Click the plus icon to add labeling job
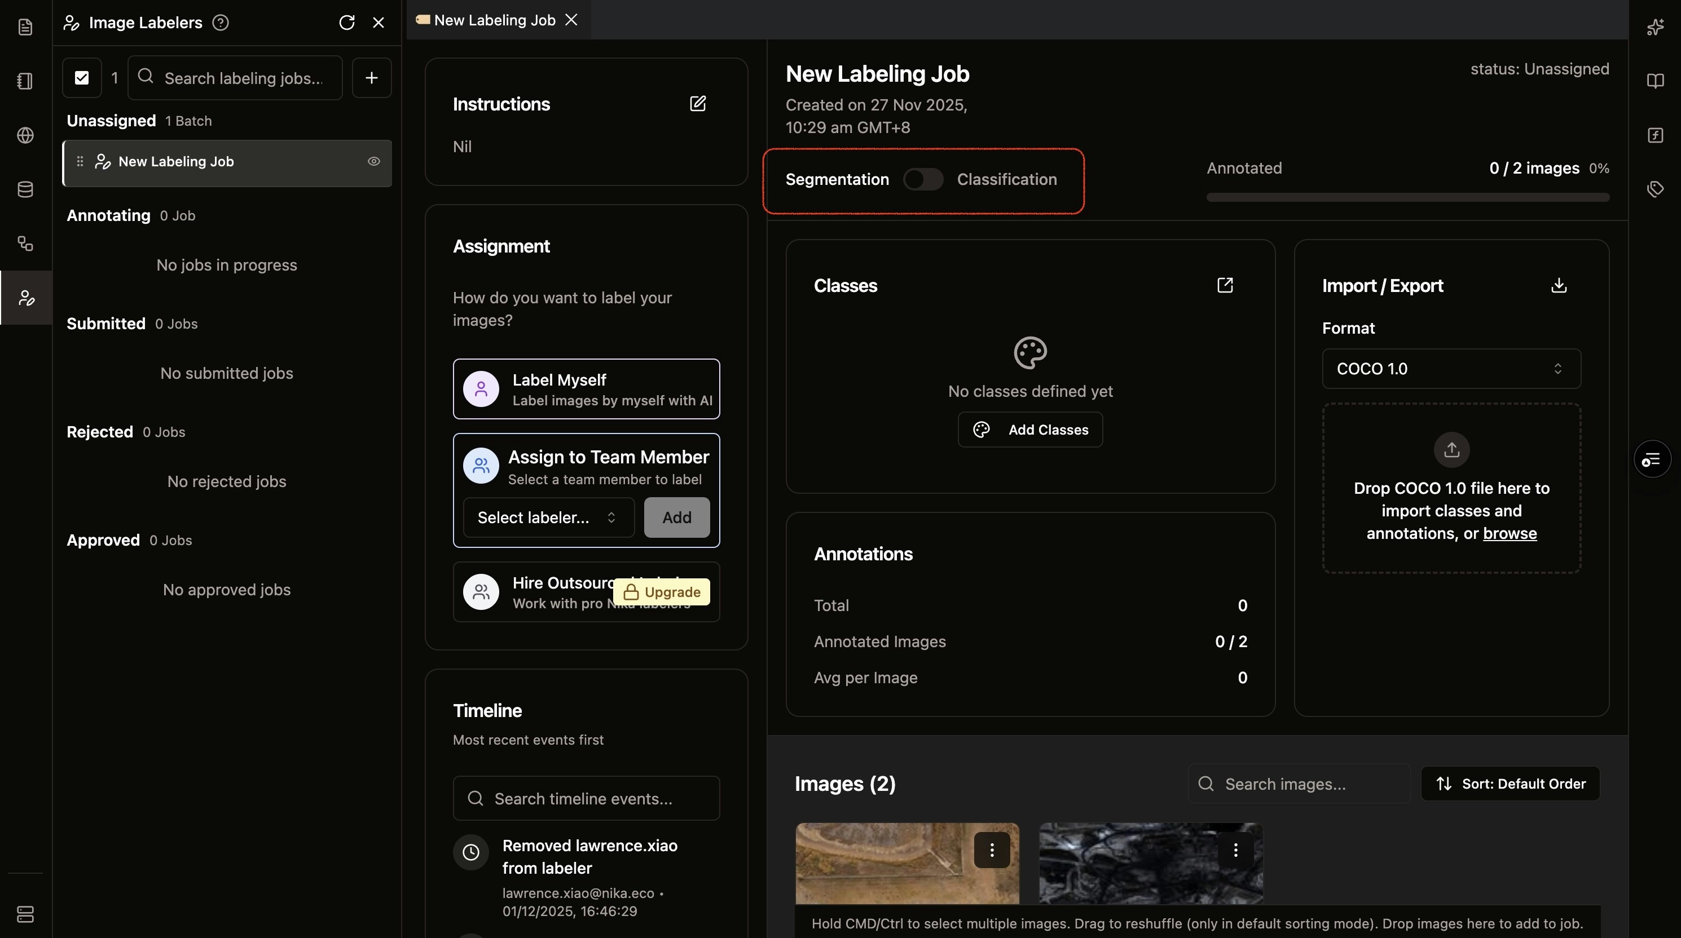Image resolution: width=1681 pixels, height=938 pixels. tap(371, 78)
